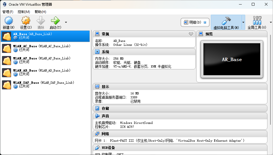Click the green 启动 (Start) arrow icon
This screenshot has height=155, width=273.
pyautogui.click(x=55, y=21)
